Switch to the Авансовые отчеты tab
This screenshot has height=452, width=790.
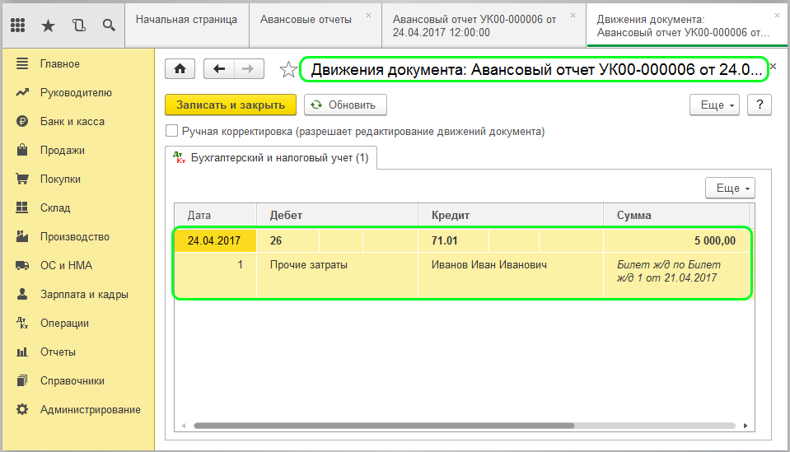point(305,18)
